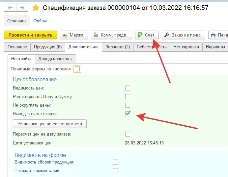The height and width of the screenshot is (177, 228).
Task: Select the Настройки sub-tab
Action: (21, 59)
